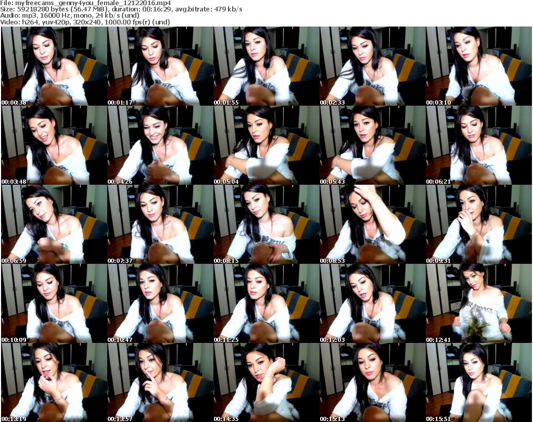Click the Size and duration info line
The height and width of the screenshot is (422, 533).
tap(121, 9)
